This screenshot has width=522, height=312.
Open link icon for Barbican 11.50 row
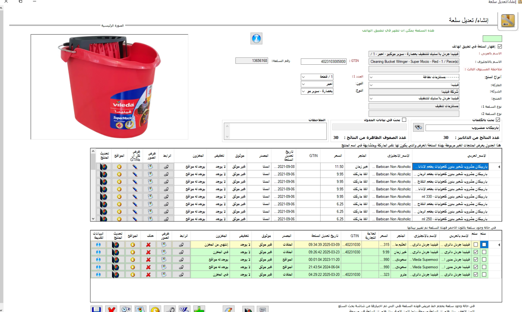coord(166,166)
